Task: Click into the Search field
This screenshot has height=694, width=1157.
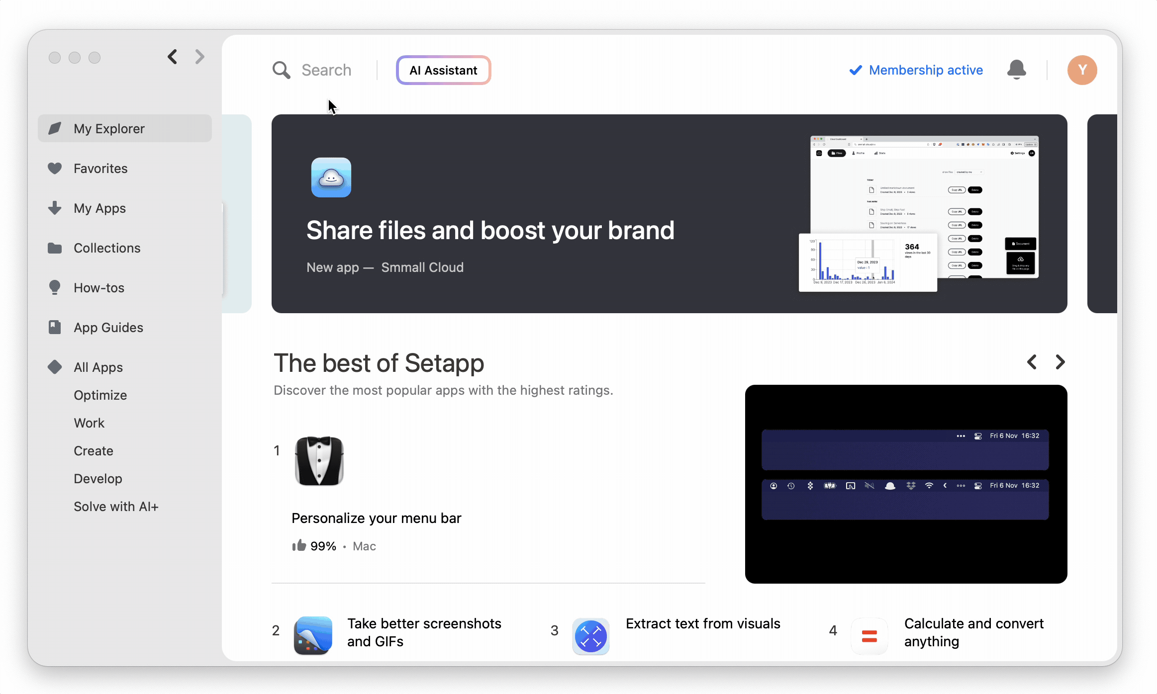Action: [326, 70]
